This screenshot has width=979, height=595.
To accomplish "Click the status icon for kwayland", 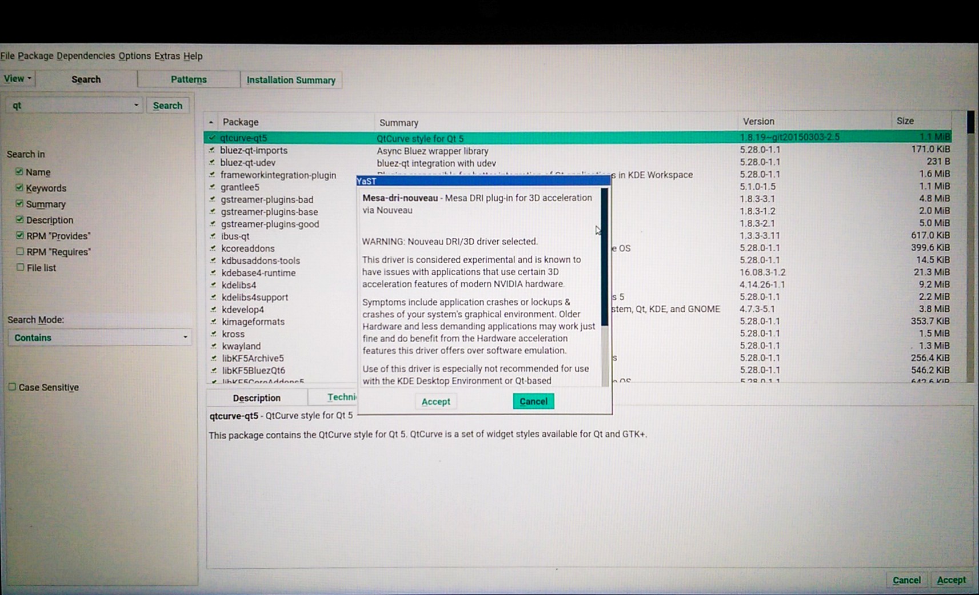I will coord(213,346).
